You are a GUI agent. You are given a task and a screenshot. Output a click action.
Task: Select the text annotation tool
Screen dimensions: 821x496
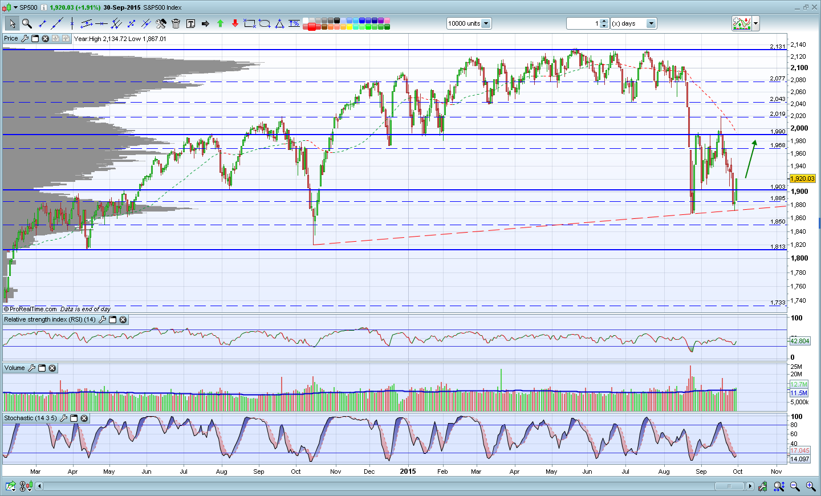point(190,23)
